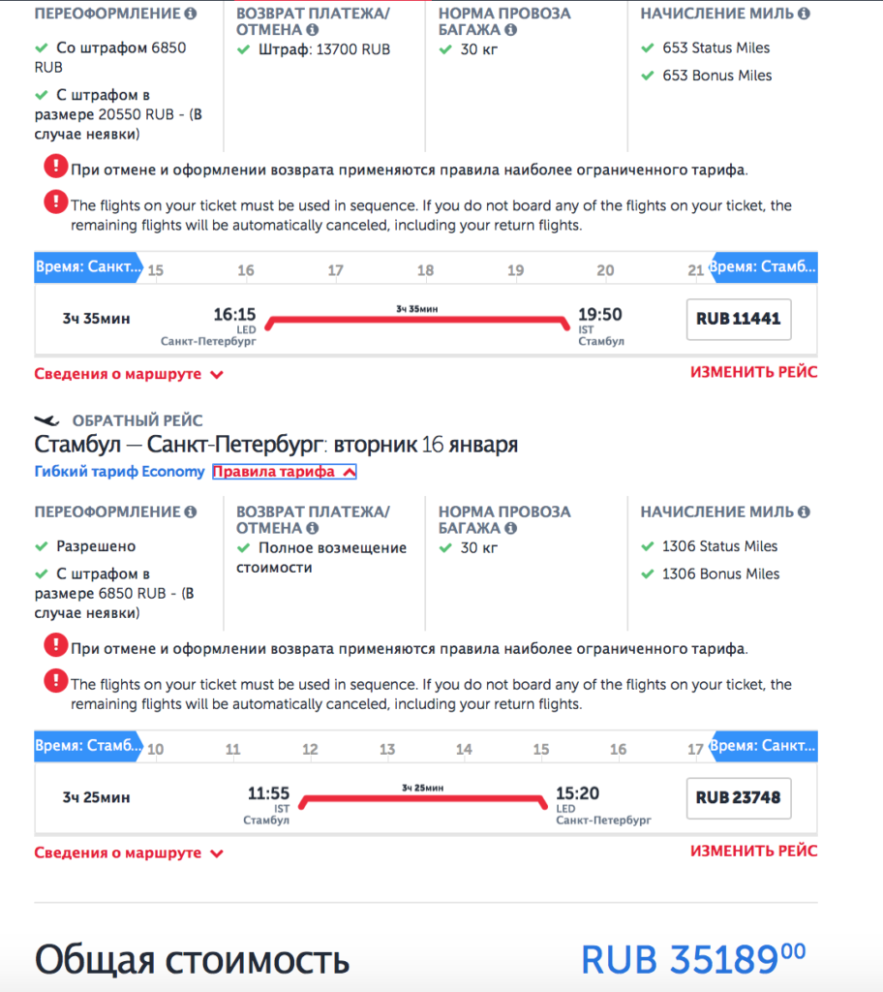Select the RUB 23748 fare button
Image resolution: width=883 pixels, height=992 pixels.
coord(739,798)
